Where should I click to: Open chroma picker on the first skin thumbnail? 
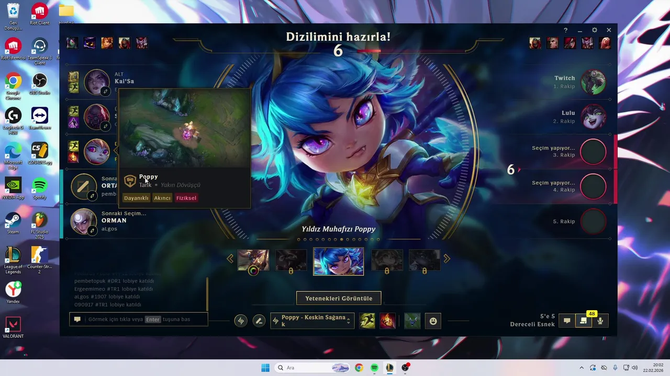[x=253, y=271]
